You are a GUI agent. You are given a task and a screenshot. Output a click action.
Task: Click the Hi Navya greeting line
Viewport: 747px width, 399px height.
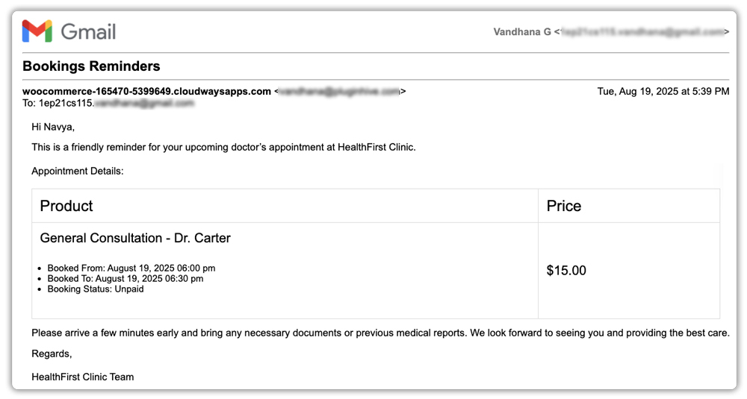click(53, 127)
